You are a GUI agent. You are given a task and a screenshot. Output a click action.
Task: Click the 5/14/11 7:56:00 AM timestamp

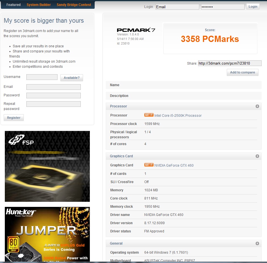pyautogui.click(x=130, y=39)
